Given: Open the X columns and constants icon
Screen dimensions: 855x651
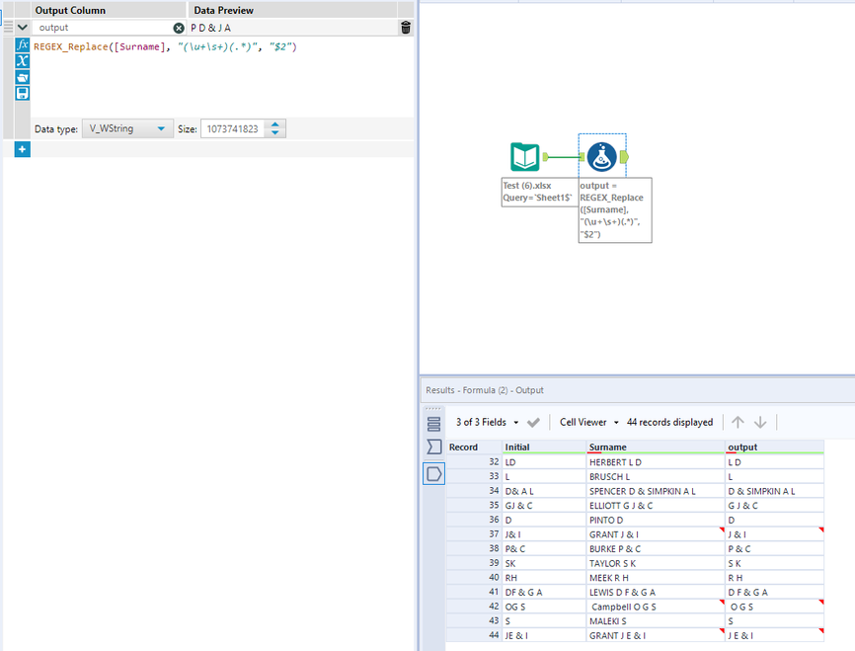Looking at the screenshot, I should [x=23, y=61].
